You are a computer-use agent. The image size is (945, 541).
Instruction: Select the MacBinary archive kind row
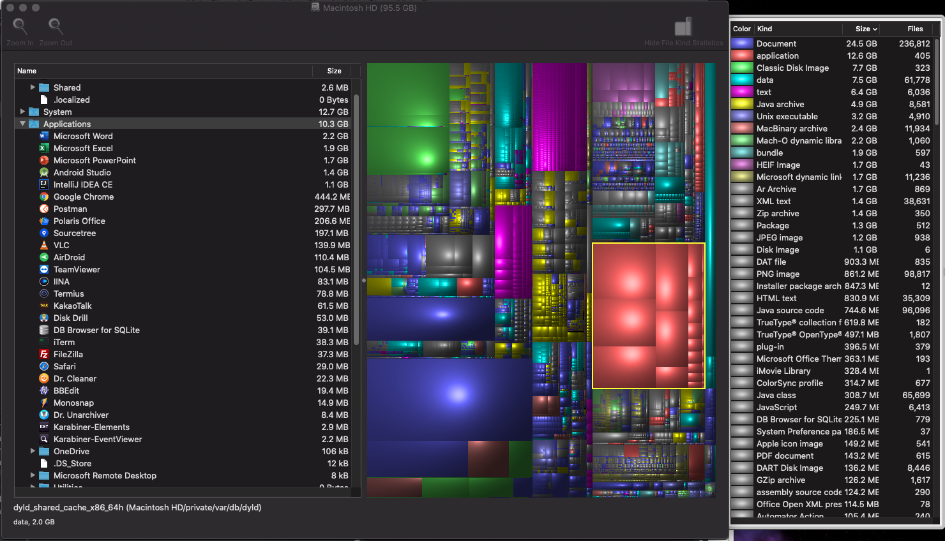coord(832,128)
